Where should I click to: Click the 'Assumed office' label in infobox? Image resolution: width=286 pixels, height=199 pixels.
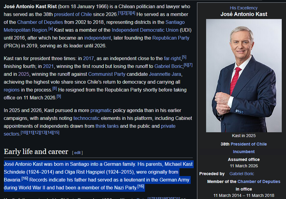(244, 159)
